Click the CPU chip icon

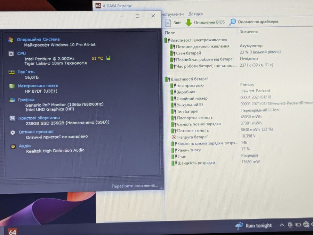tap(11, 54)
